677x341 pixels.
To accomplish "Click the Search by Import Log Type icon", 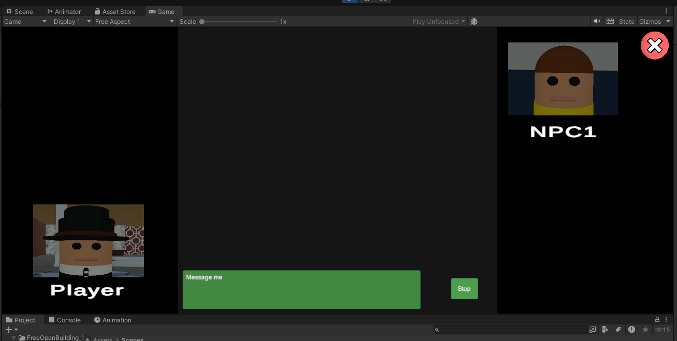I will pyautogui.click(x=631, y=330).
